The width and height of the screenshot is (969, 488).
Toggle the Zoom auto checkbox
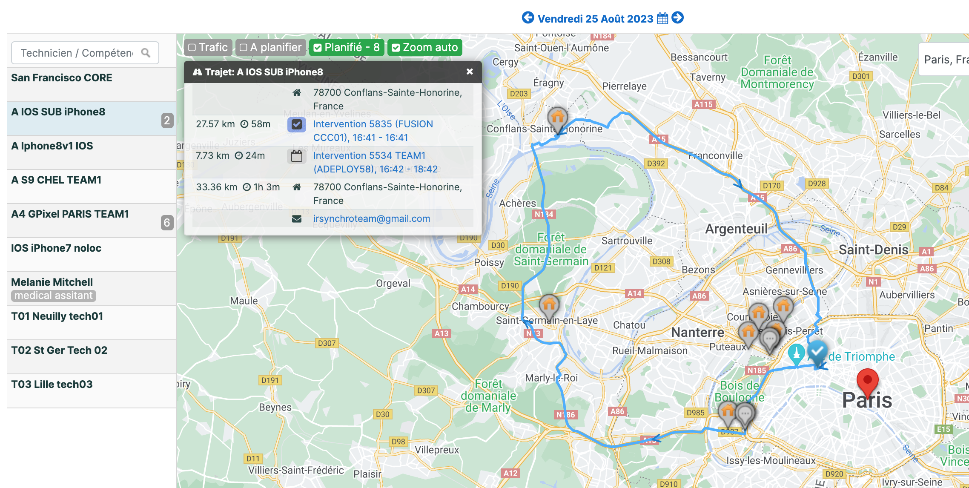pos(396,48)
